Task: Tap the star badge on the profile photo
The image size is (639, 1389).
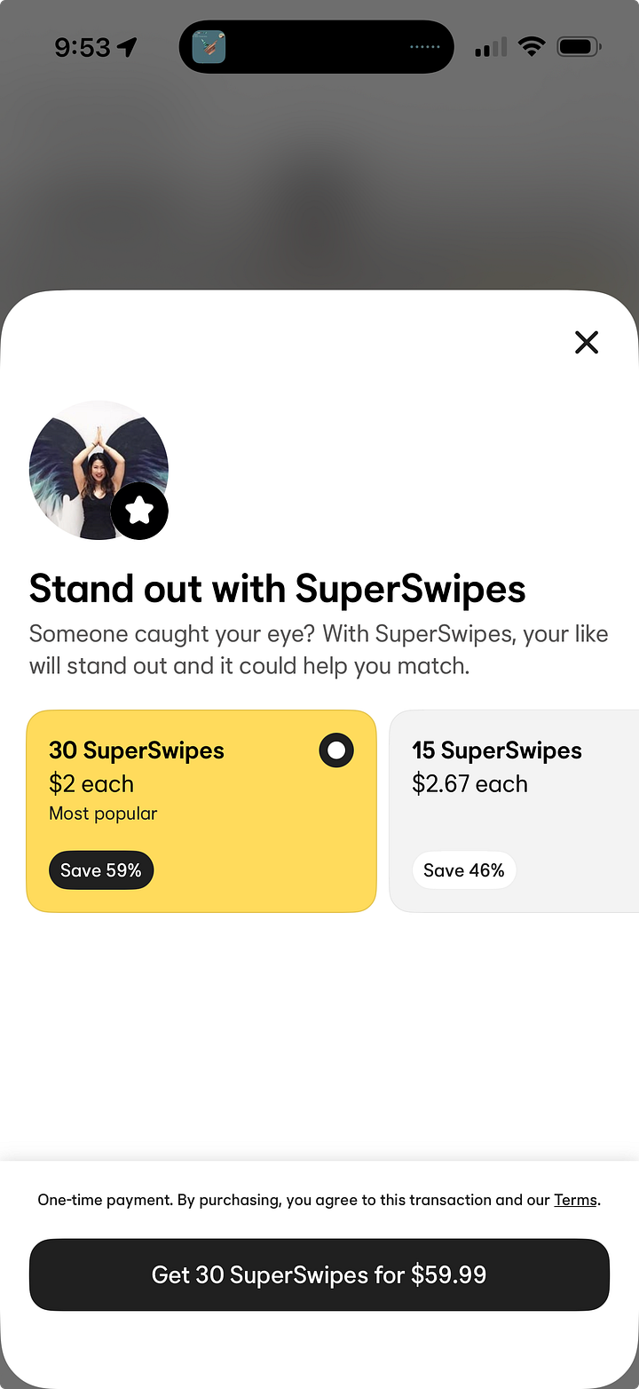Action: pos(139,511)
